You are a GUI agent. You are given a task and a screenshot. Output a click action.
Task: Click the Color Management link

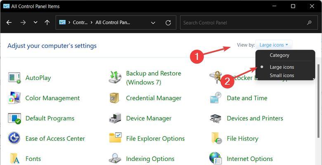pos(52,98)
